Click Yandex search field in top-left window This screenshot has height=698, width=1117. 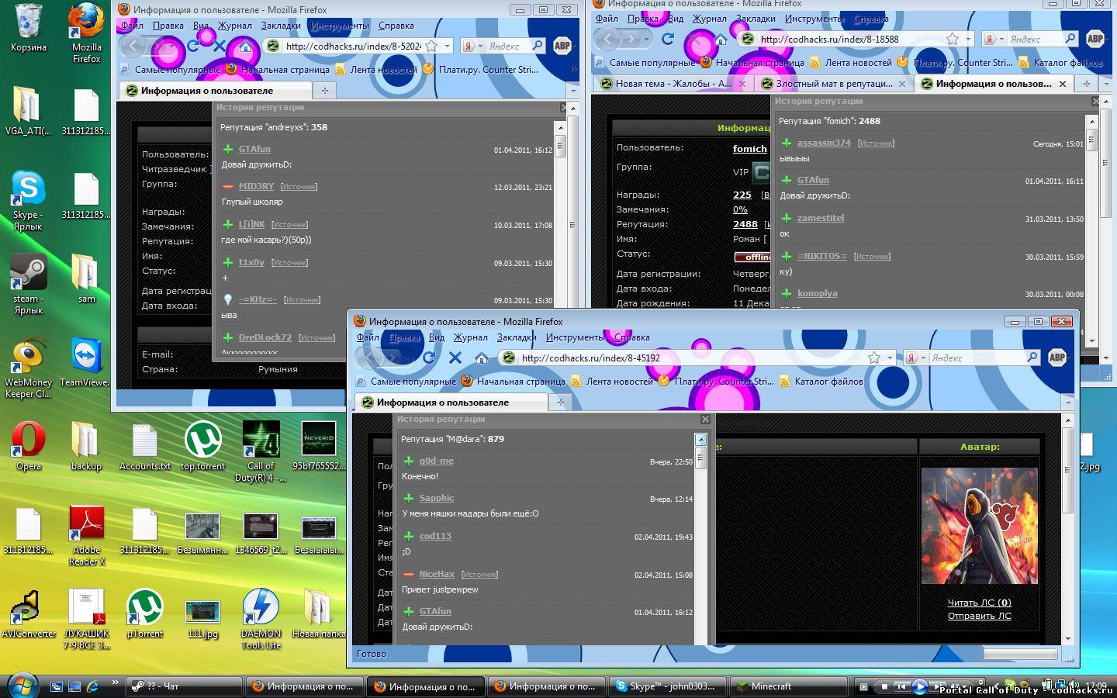point(505,46)
